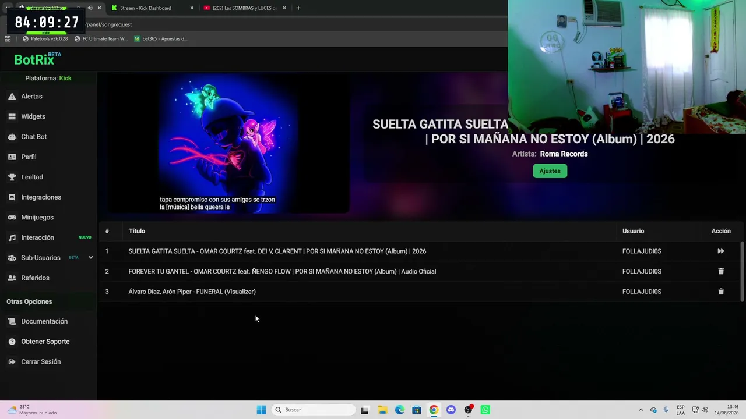Click the Referidos sidebar icon
The height and width of the screenshot is (419, 746).
[x=12, y=278]
